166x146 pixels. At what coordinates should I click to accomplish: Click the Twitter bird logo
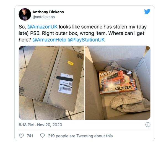point(147,11)
